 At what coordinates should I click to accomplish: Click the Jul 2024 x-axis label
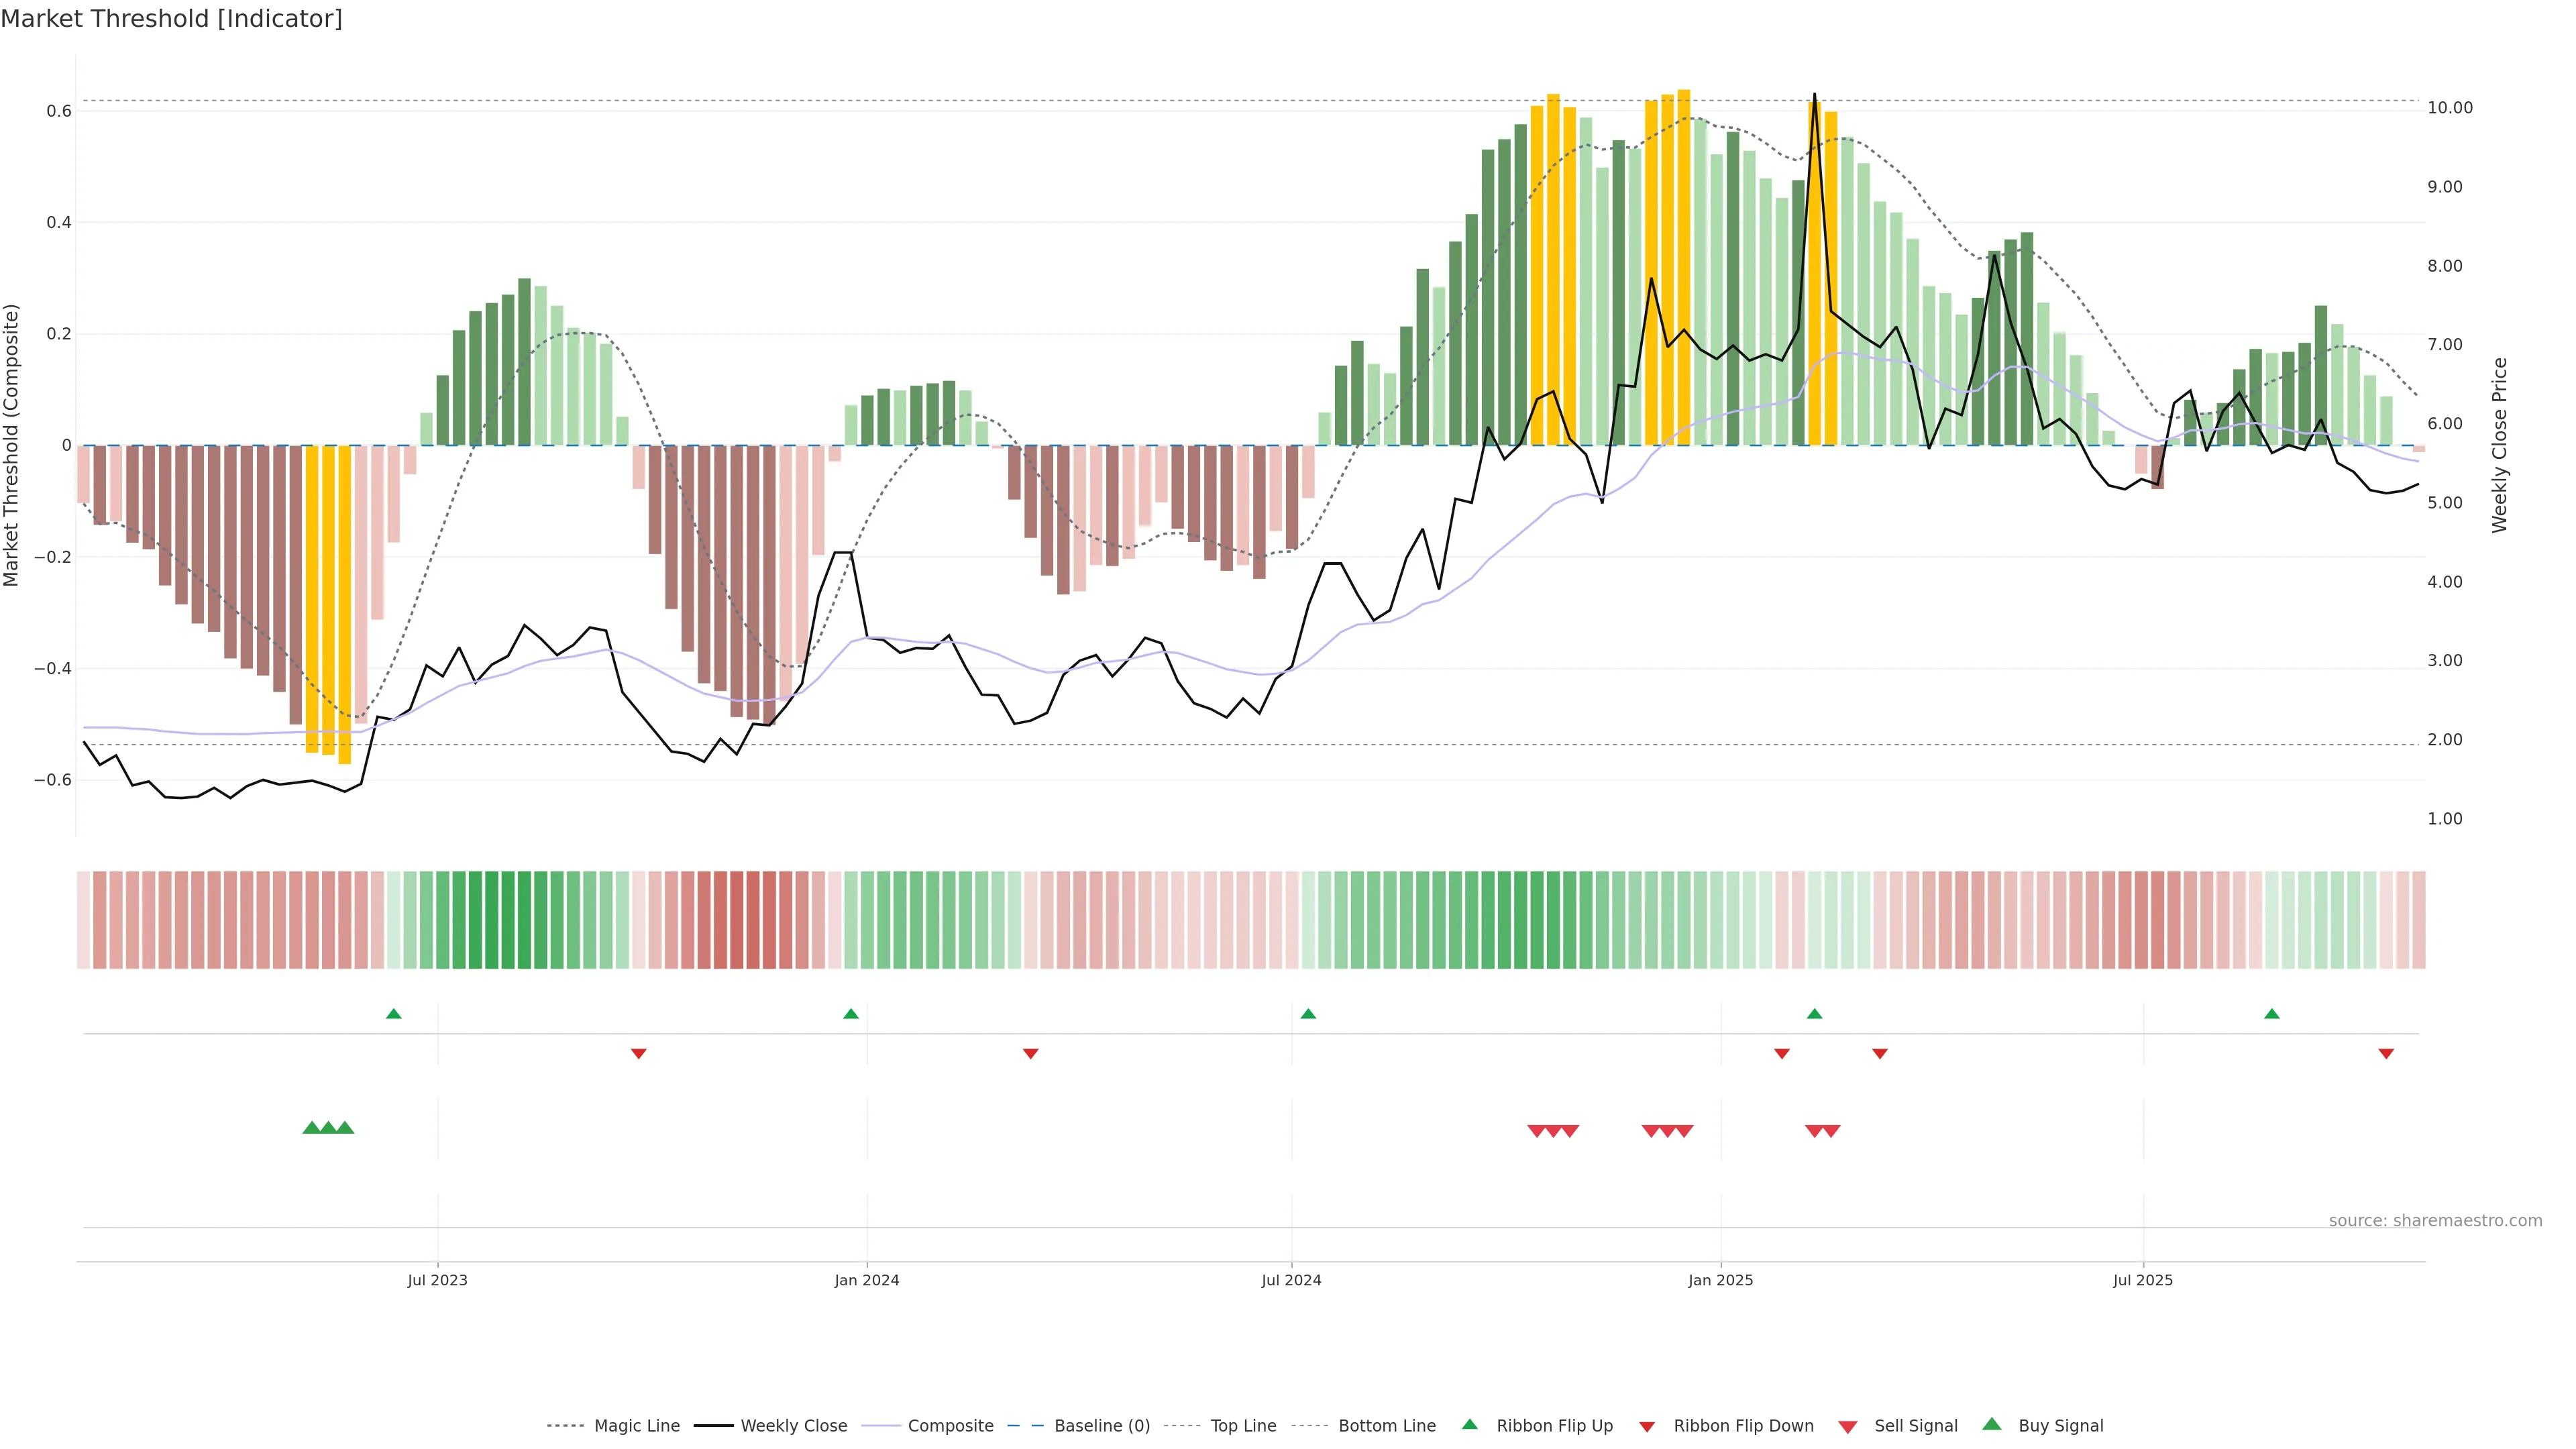[1291, 1280]
